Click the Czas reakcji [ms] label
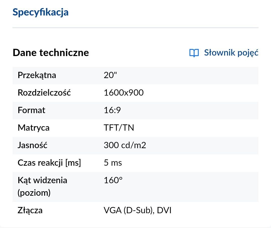The image size is (271, 228). [x=49, y=163]
